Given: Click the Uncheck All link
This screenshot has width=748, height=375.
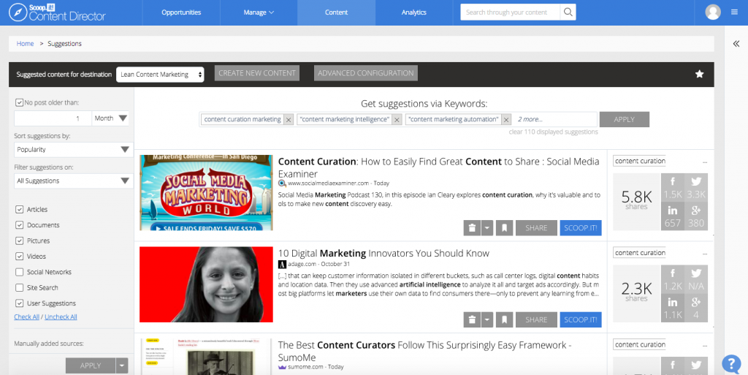Looking at the screenshot, I should click(x=61, y=317).
